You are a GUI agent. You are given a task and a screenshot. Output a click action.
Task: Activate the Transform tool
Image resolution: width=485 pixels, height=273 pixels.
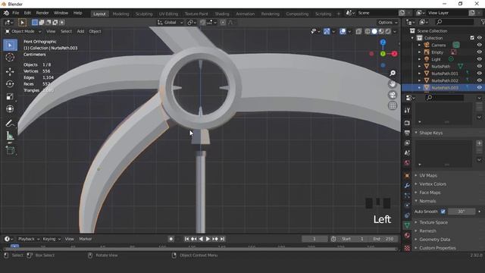click(10, 109)
